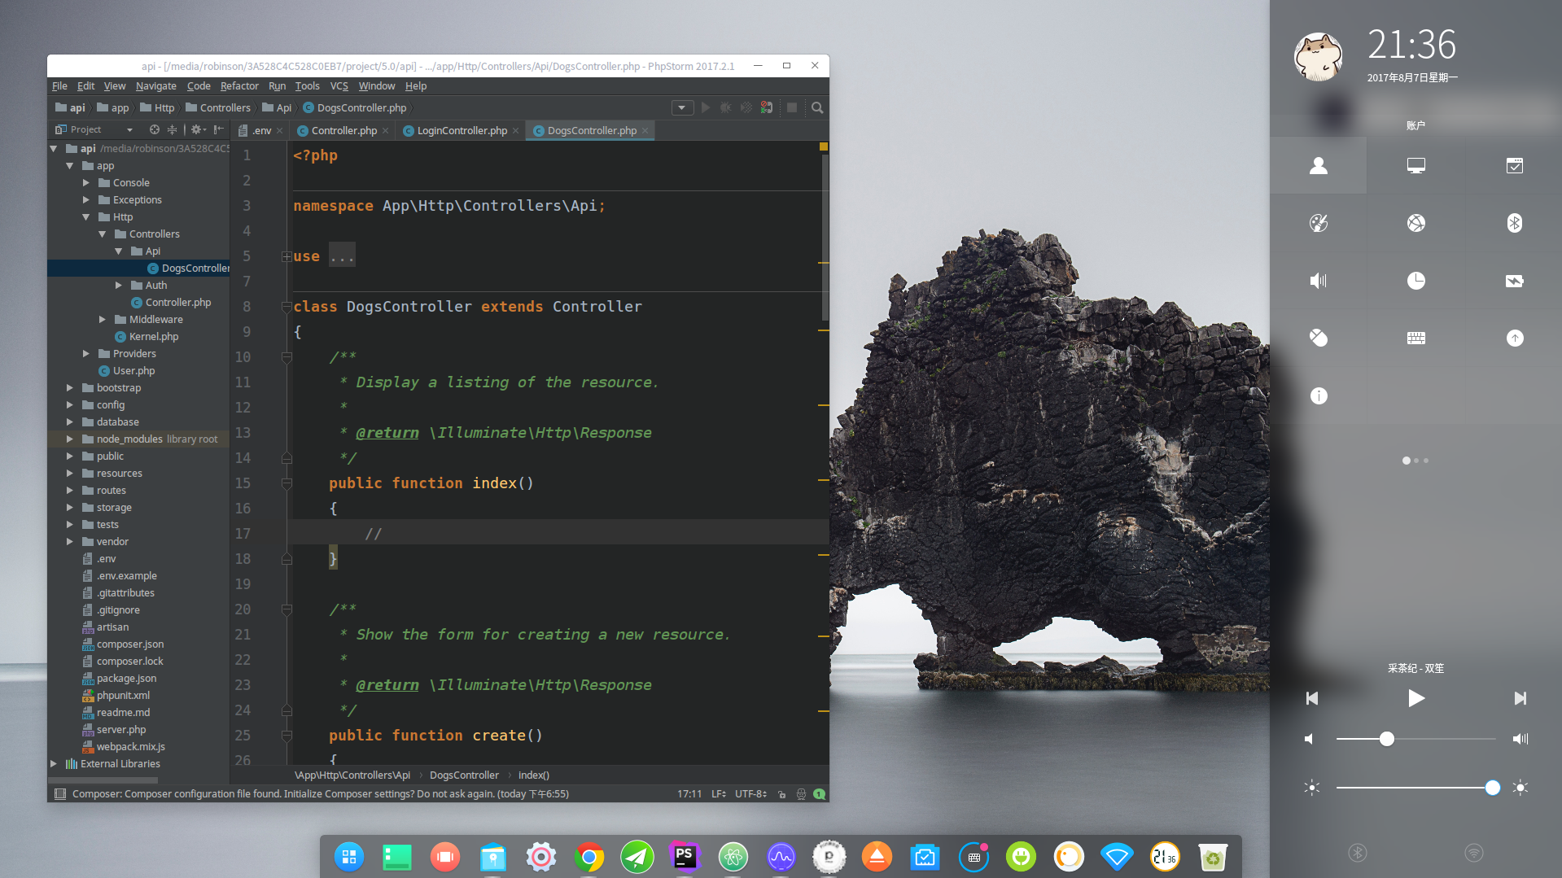Open the event log notification badge
Viewport: 1562px width, 878px height.
pos(820,794)
